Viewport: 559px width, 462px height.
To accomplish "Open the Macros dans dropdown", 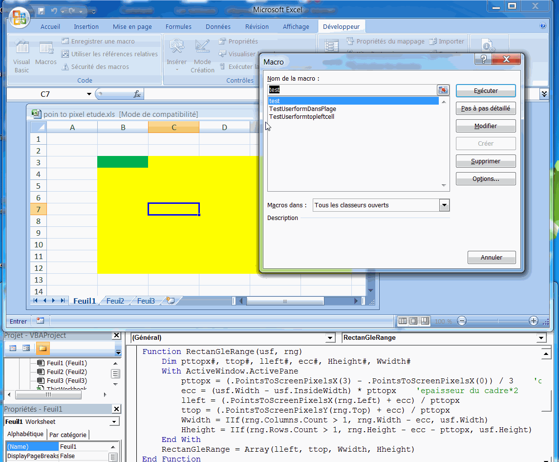I will [x=444, y=205].
